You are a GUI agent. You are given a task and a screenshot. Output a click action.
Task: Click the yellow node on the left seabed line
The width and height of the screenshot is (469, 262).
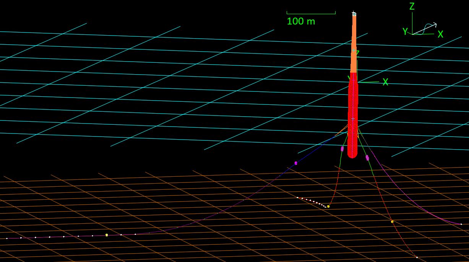coord(107,235)
